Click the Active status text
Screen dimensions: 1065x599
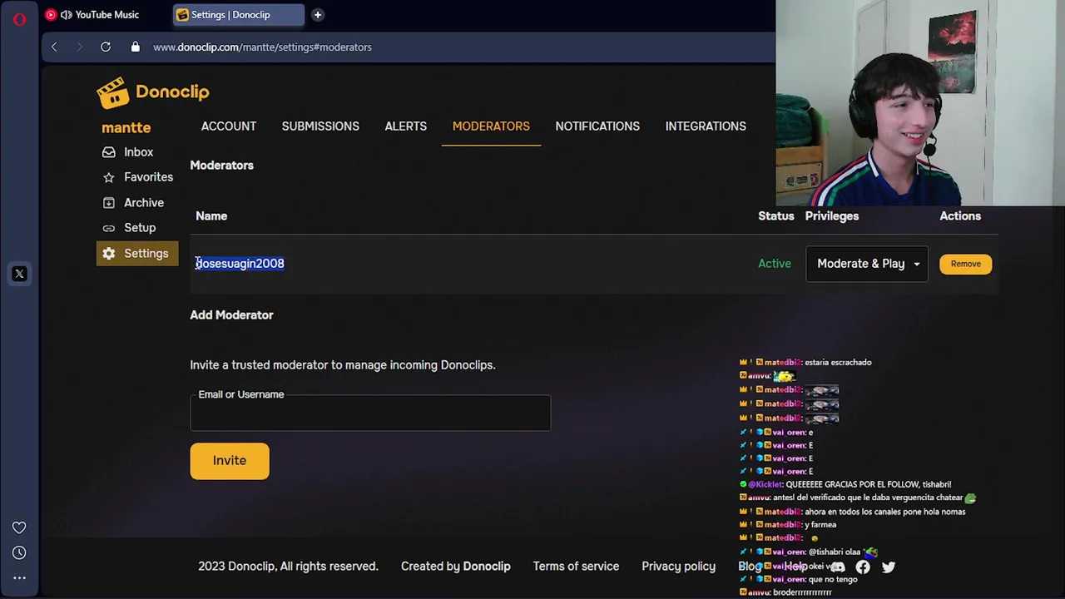[x=775, y=264]
